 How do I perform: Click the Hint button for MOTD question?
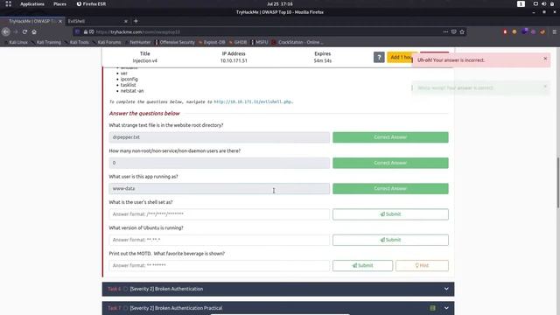pos(422,266)
